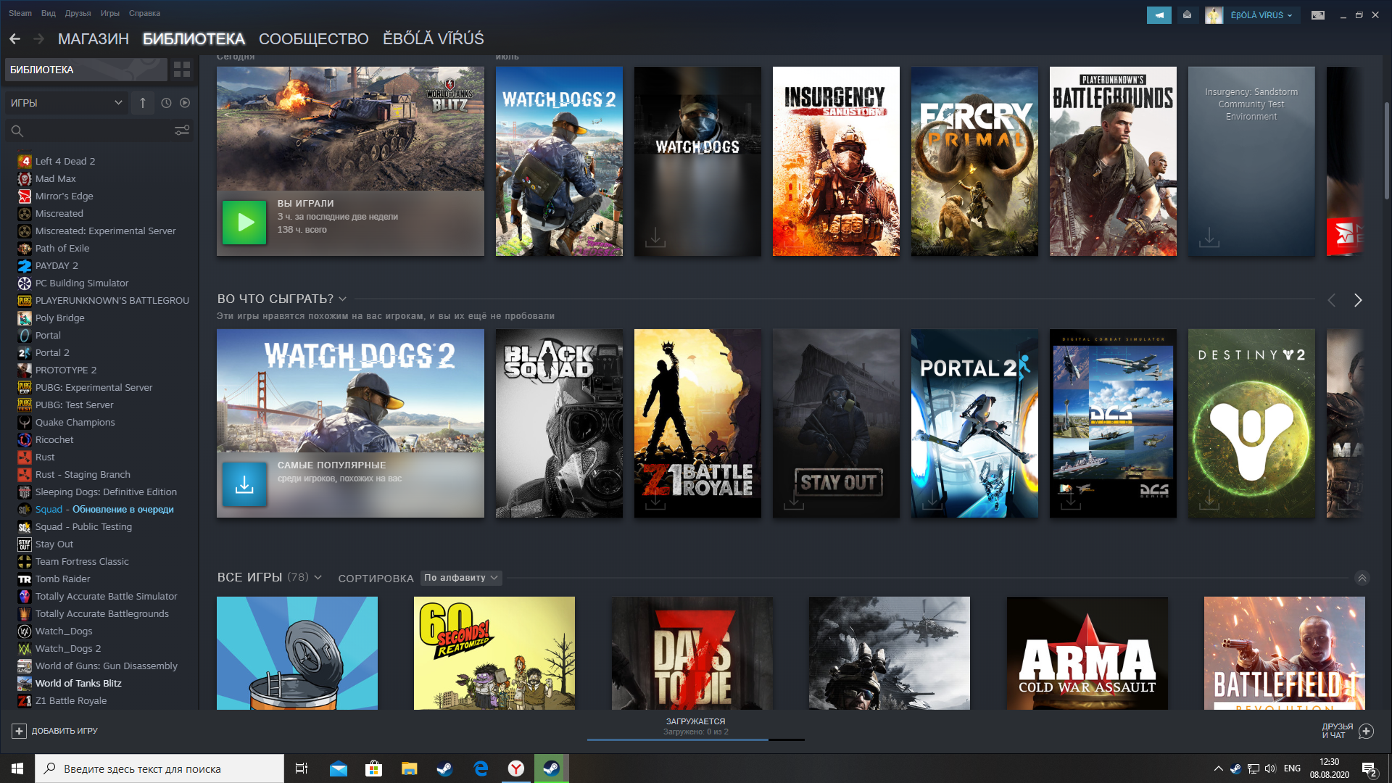Click the download progress bar
The width and height of the screenshot is (1392, 783).
(695, 739)
